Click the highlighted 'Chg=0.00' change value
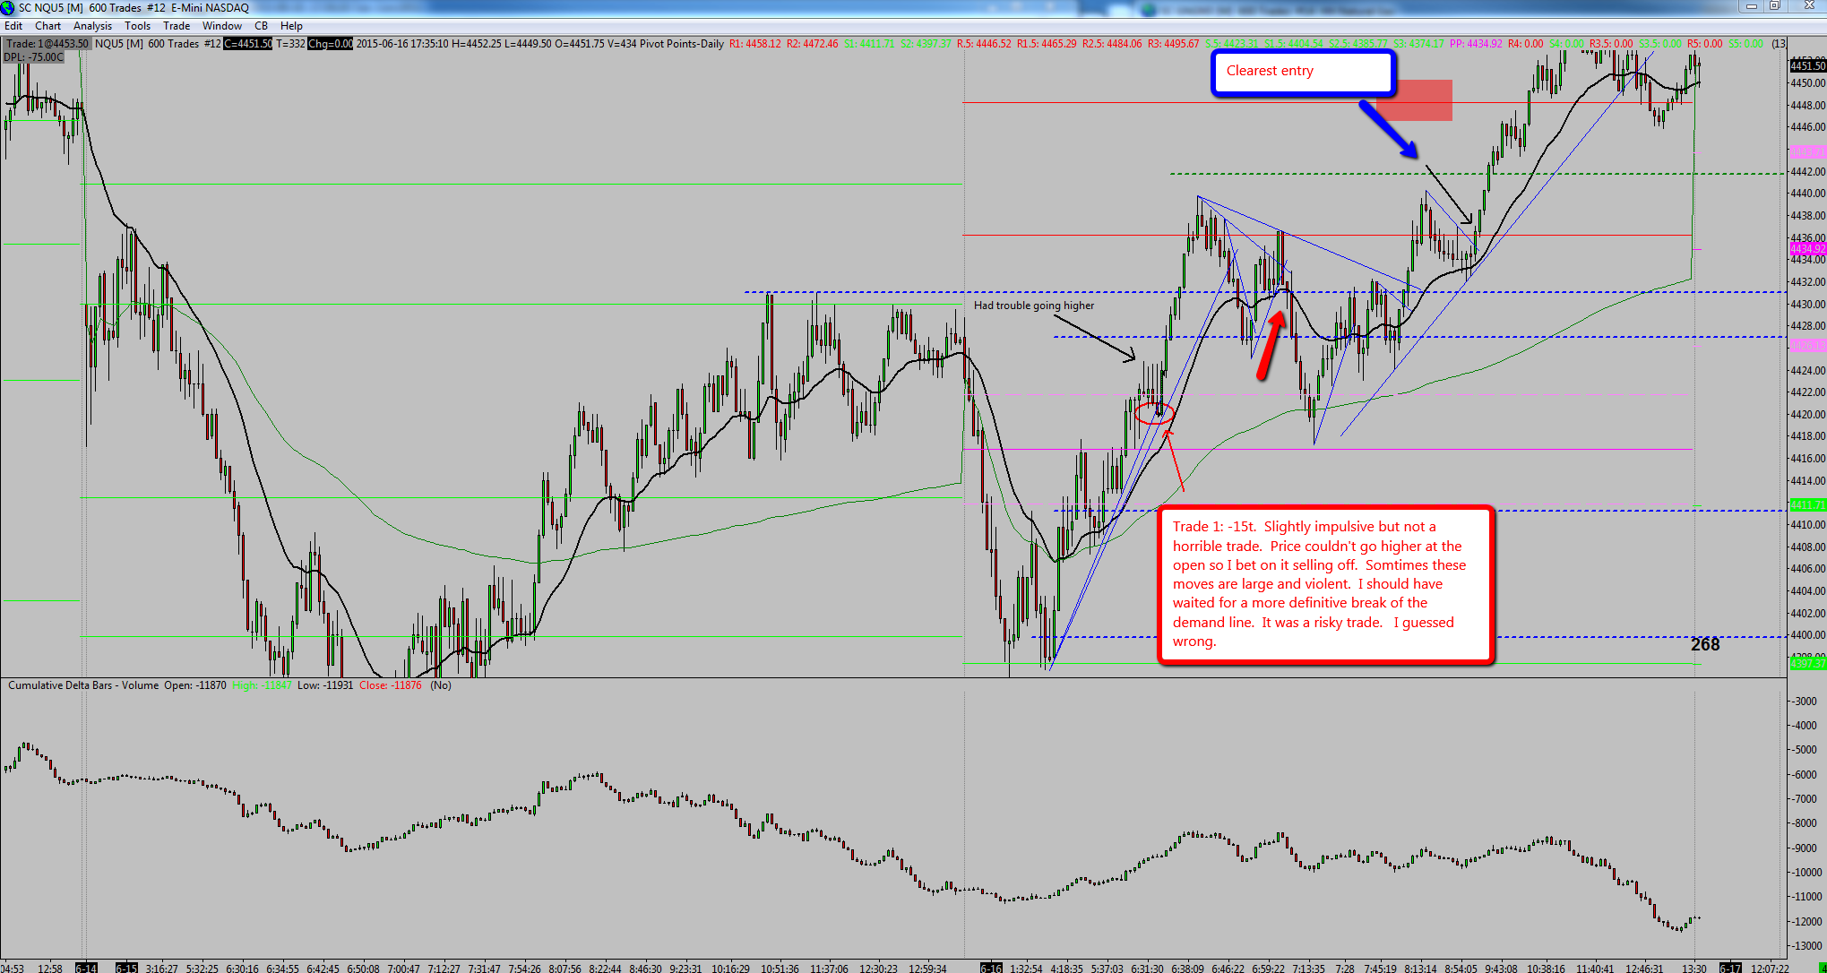The image size is (1827, 973). click(331, 44)
